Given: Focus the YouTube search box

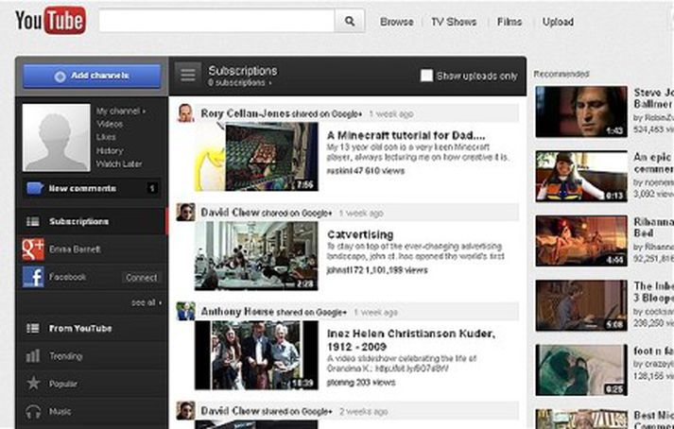Looking at the screenshot, I should 216,21.
